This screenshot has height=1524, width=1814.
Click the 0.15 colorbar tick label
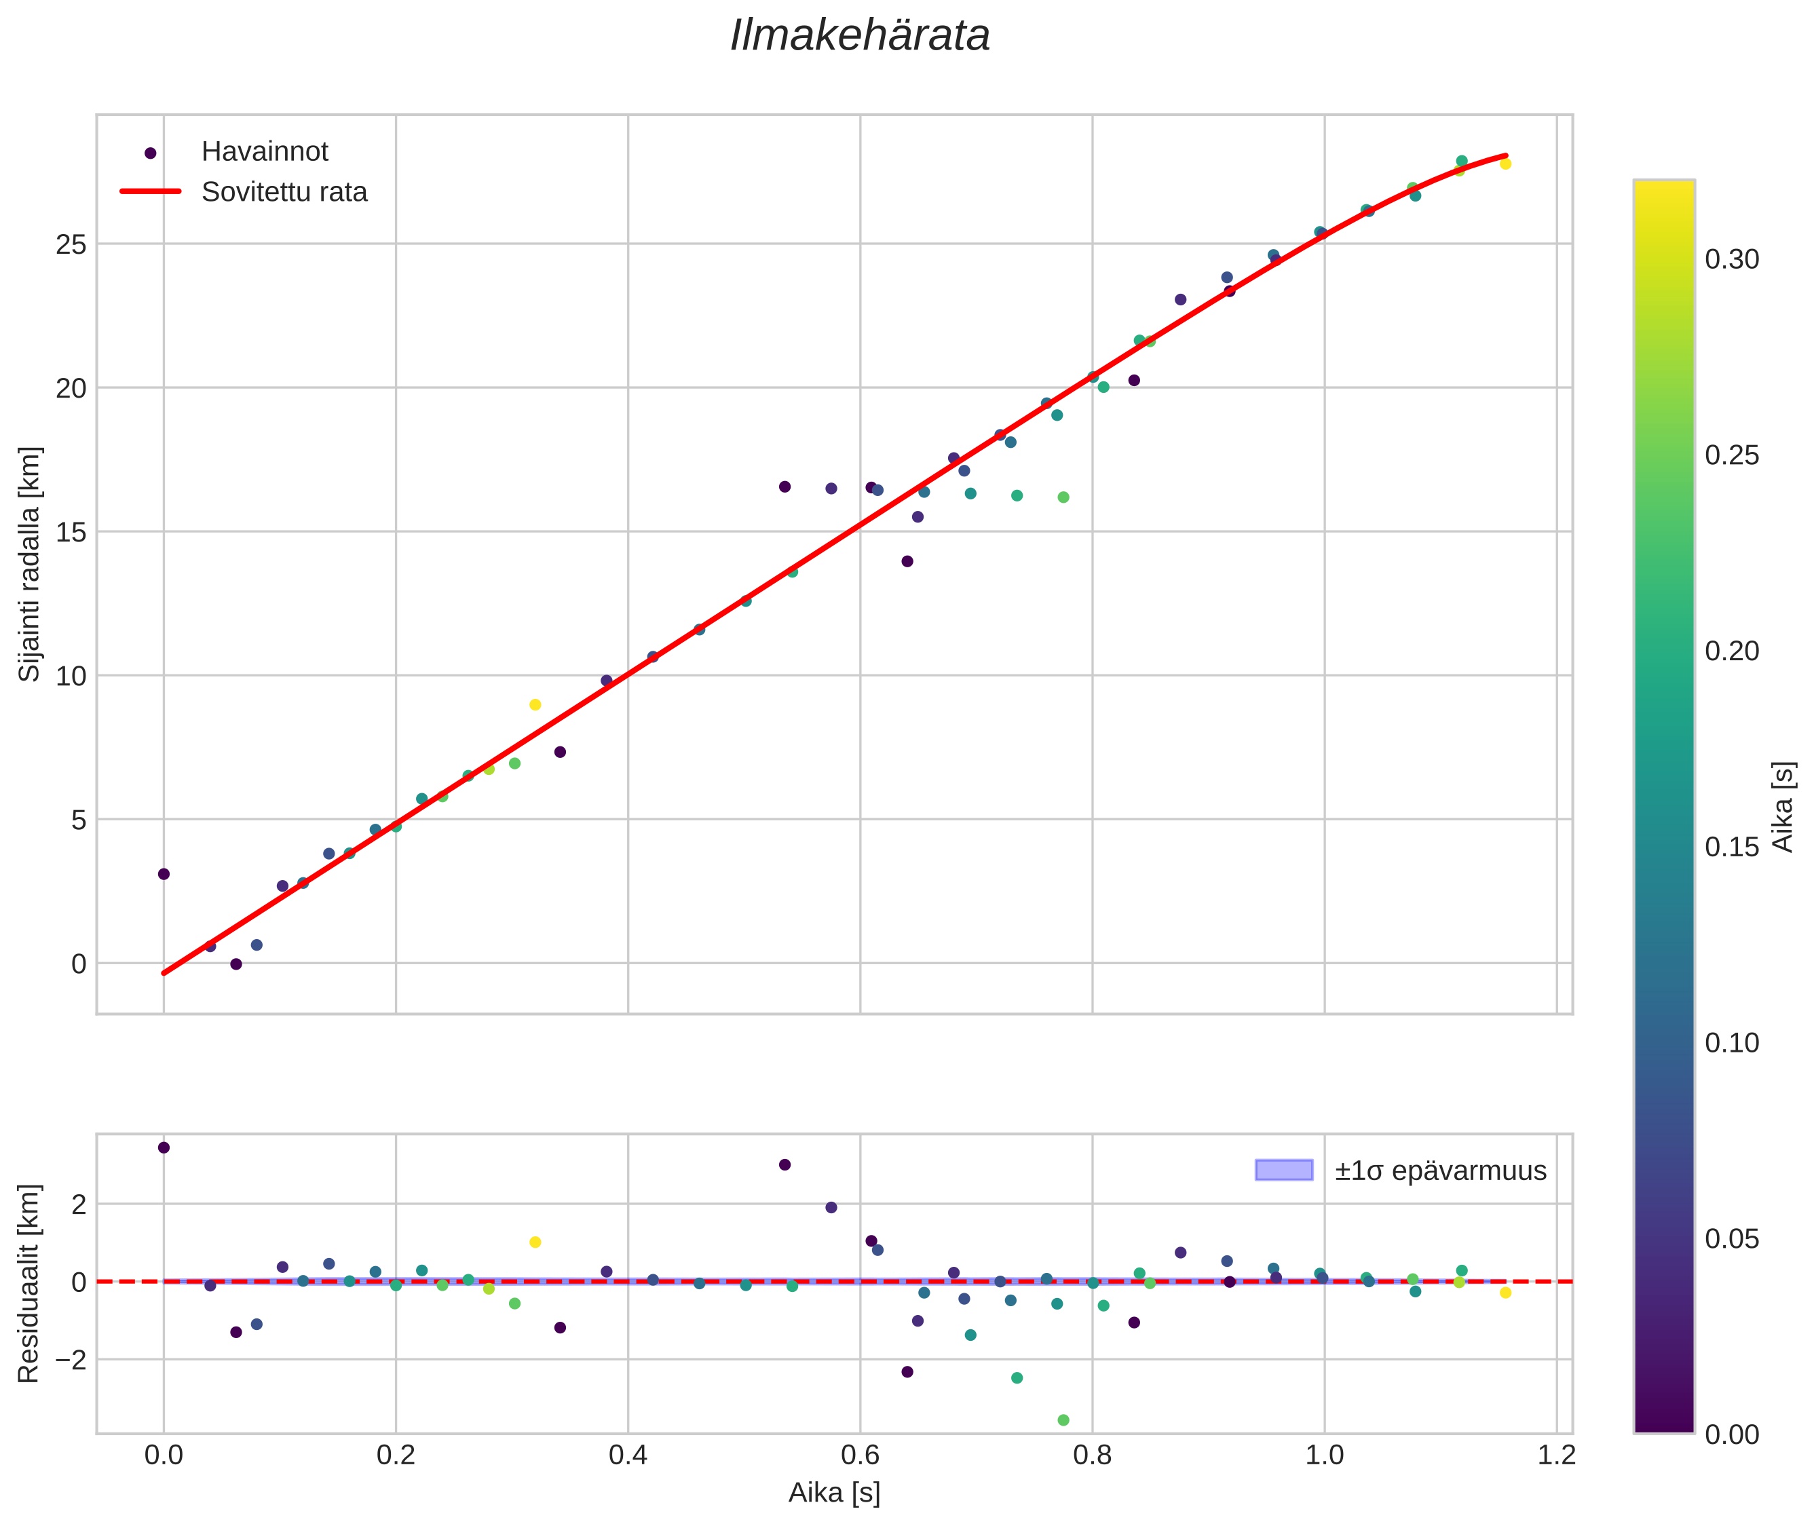(x=1731, y=847)
